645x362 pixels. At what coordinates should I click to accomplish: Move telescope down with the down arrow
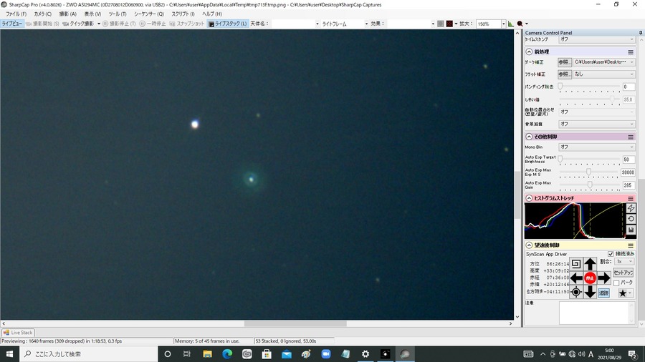[590, 292]
